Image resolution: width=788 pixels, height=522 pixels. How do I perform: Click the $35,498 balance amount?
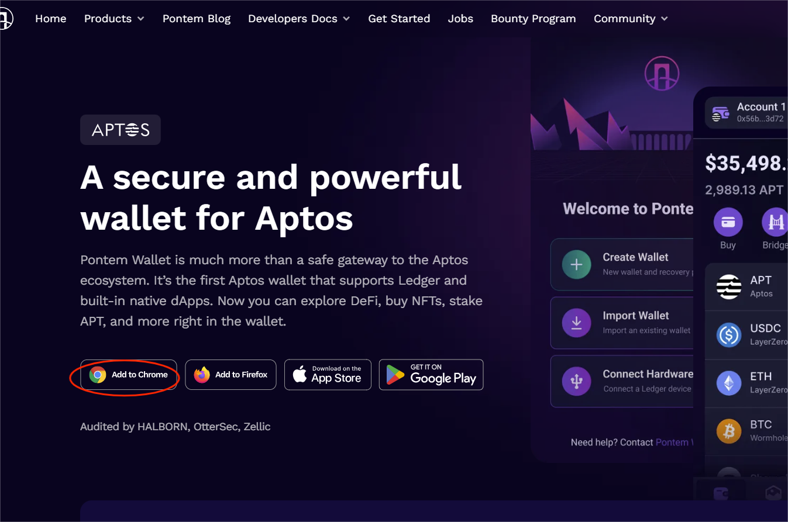[x=746, y=163]
